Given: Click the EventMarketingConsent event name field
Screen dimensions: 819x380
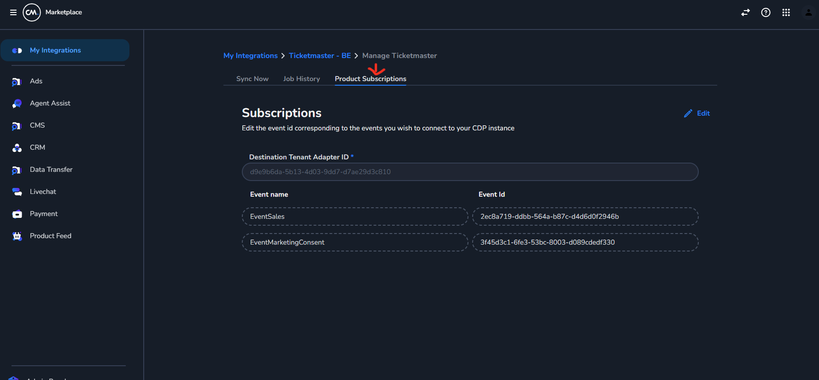Looking at the screenshot, I should [355, 242].
